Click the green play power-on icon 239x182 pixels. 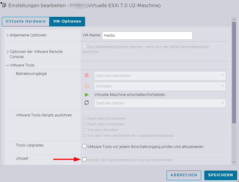tap(87, 95)
